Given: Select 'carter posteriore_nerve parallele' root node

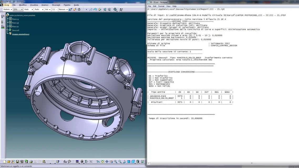Looking at the screenshot, I should pos(22,15).
